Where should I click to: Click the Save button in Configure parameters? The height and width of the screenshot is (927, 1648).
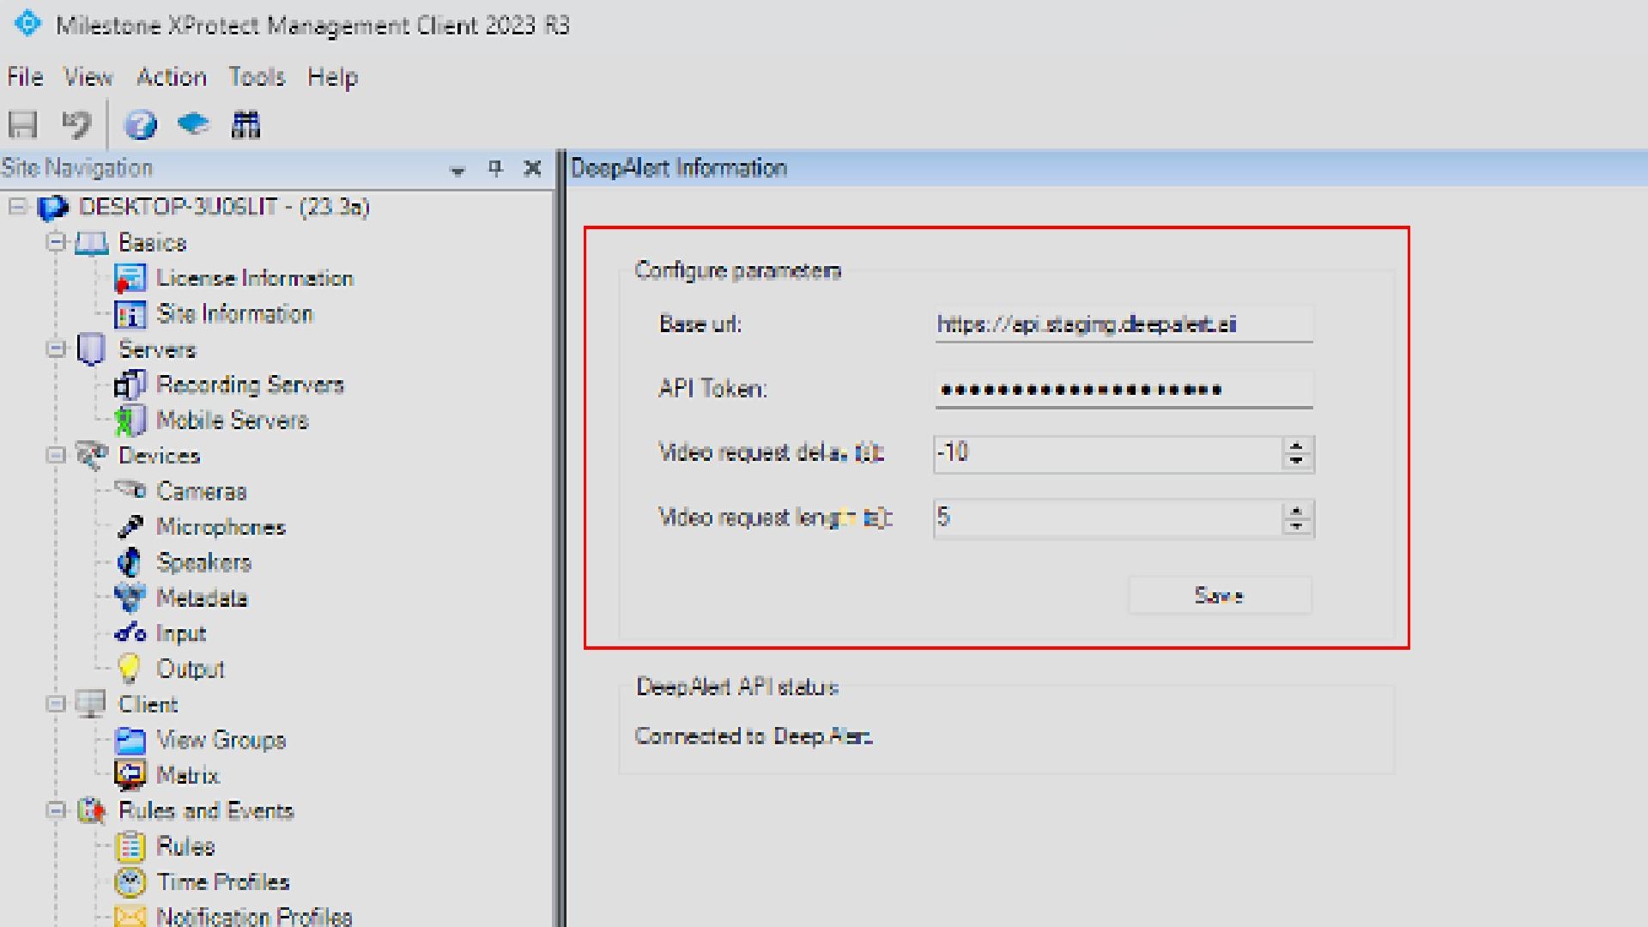1220,596
